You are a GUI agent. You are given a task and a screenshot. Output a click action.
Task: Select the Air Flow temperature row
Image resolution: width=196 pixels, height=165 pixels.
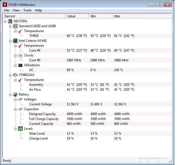pyautogui.click(x=100, y=90)
